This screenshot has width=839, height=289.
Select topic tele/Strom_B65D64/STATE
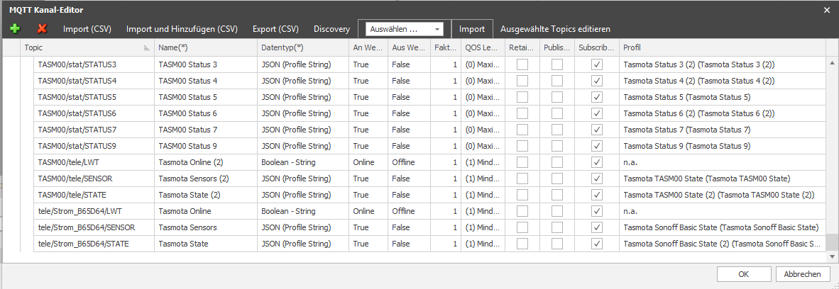pyautogui.click(x=94, y=244)
